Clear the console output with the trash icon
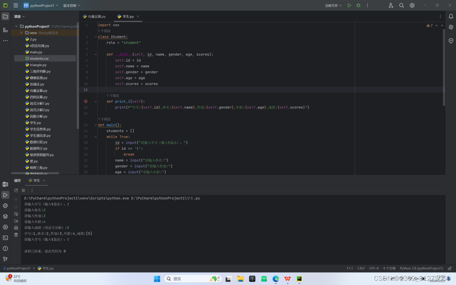Image resolution: width=456 pixels, height=285 pixels. click(x=15, y=234)
